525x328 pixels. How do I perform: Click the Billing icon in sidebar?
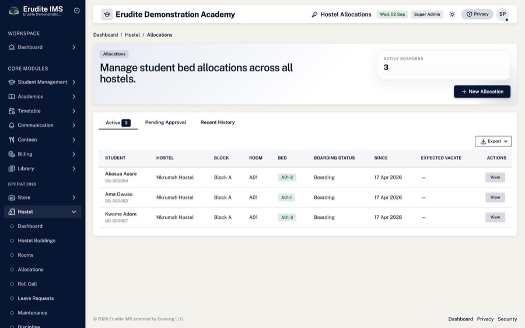[12, 154]
